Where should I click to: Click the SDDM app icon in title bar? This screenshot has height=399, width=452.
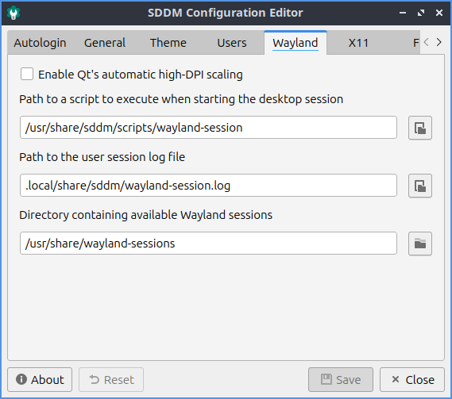(x=14, y=13)
